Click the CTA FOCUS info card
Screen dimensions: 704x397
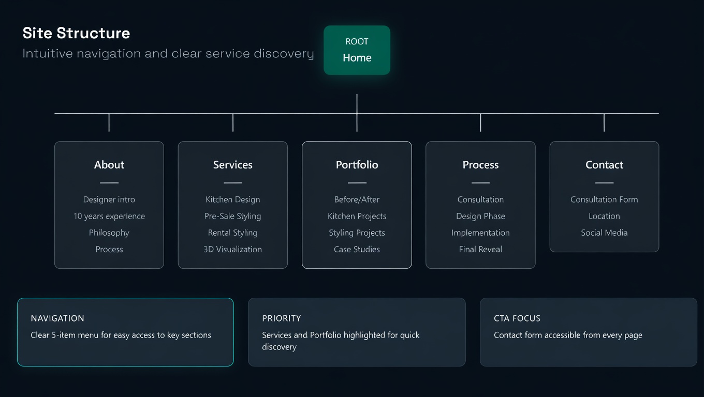(x=588, y=332)
